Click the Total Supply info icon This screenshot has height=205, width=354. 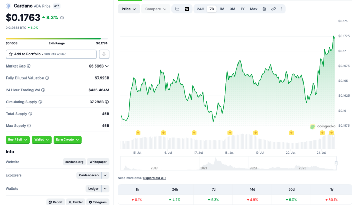coord(30,114)
